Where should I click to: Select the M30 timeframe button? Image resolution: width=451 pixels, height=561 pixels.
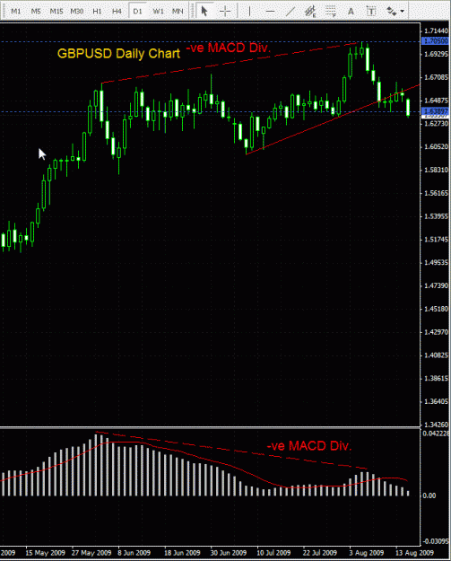[76, 12]
